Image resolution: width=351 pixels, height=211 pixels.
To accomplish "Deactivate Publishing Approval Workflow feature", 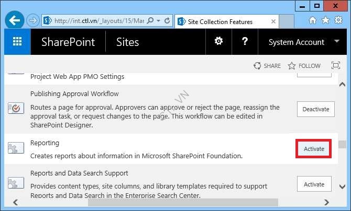I will (316, 109).
